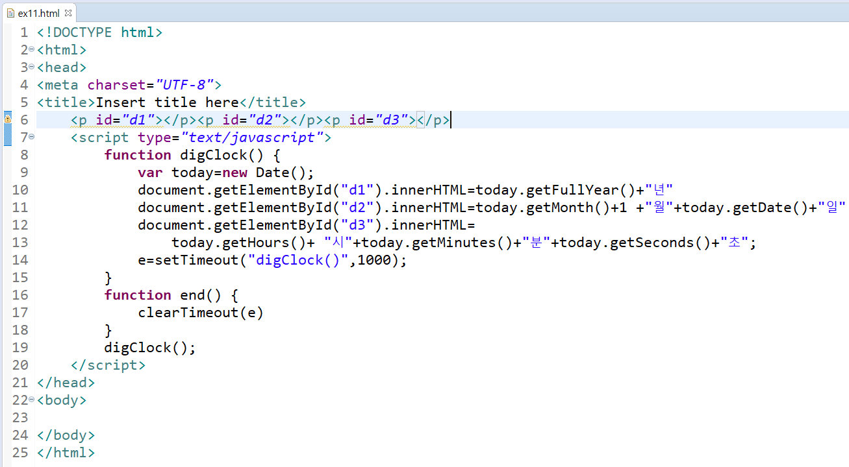The width and height of the screenshot is (849, 467).
Task: Collapse the <body> fold on line 22
Action: pos(32,400)
